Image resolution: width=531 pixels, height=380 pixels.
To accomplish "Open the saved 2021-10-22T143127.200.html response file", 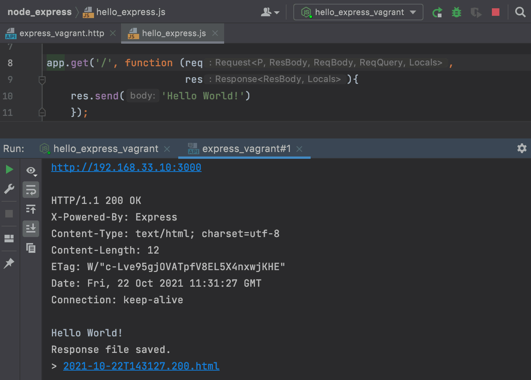I will point(141,366).
